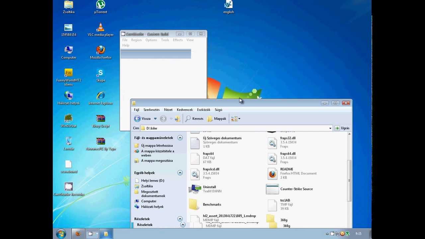Select the FunnyWorldMT2 kliens desktop icon
Viewport: 425px width, 239px height.
(x=68, y=73)
